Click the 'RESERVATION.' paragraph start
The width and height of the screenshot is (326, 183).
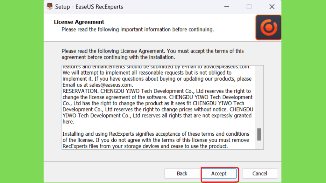click(x=81, y=91)
